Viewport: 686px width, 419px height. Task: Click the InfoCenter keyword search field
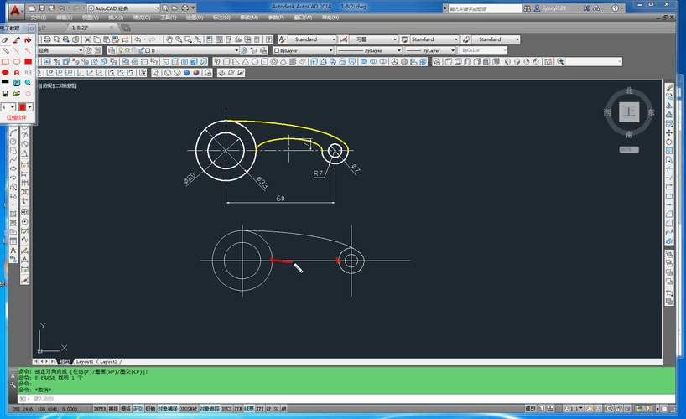pyautogui.click(x=485, y=8)
